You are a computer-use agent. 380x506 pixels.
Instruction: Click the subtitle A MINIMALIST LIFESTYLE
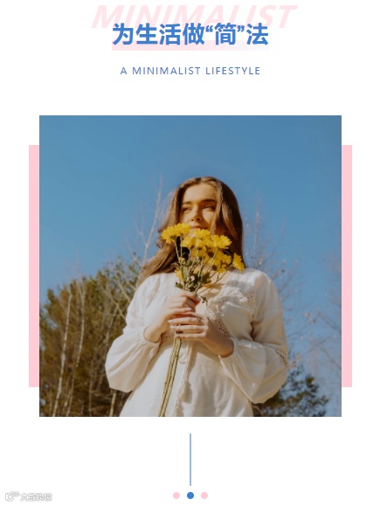(x=190, y=71)
